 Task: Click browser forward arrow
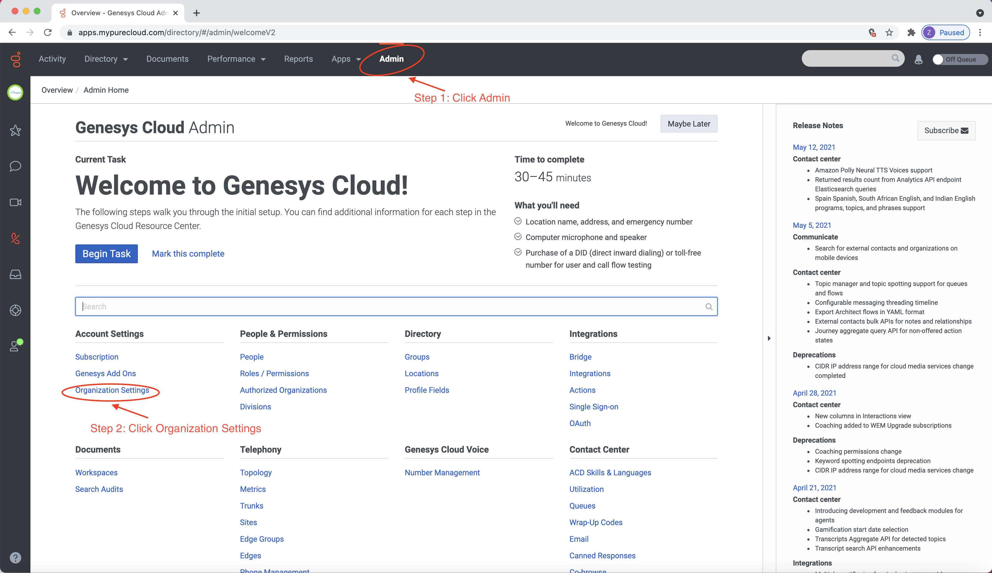pyautogui.click(x=30, y=33)
